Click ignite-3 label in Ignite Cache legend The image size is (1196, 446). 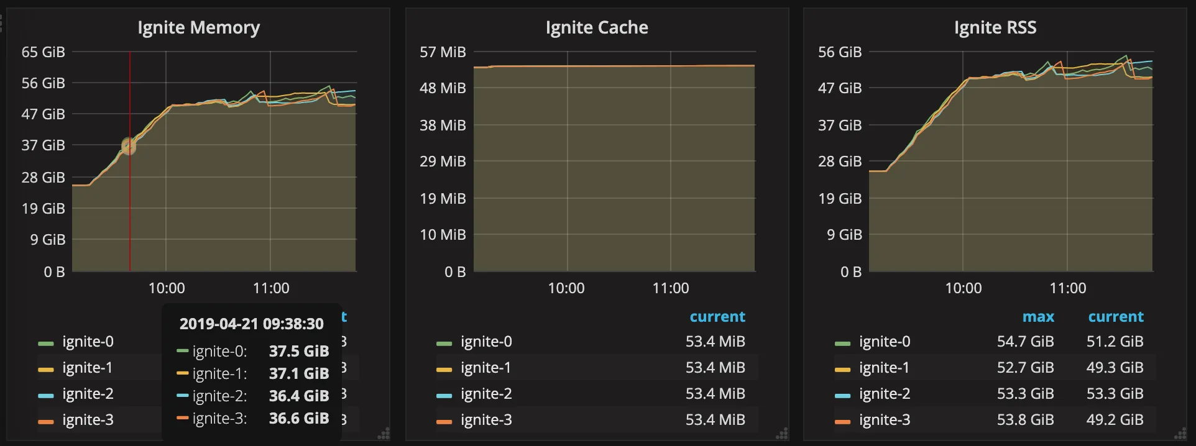tap(485, 420)
